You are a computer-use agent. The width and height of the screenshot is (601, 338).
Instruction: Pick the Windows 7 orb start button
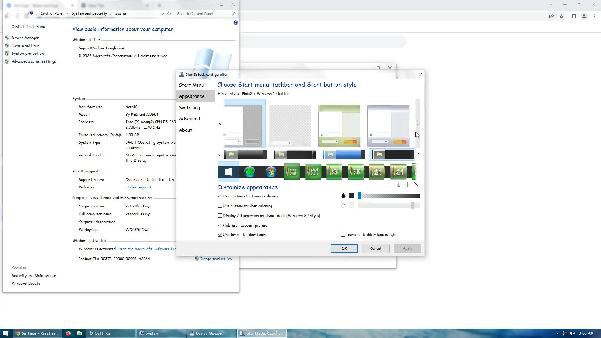[x=271, y=172]
